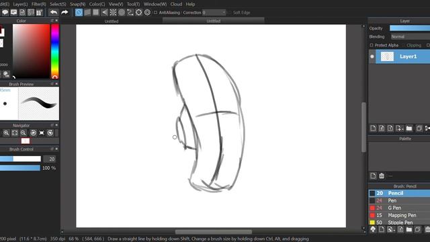Select the Pencil brush
This screenshot has width=430, height=242.
399,193
